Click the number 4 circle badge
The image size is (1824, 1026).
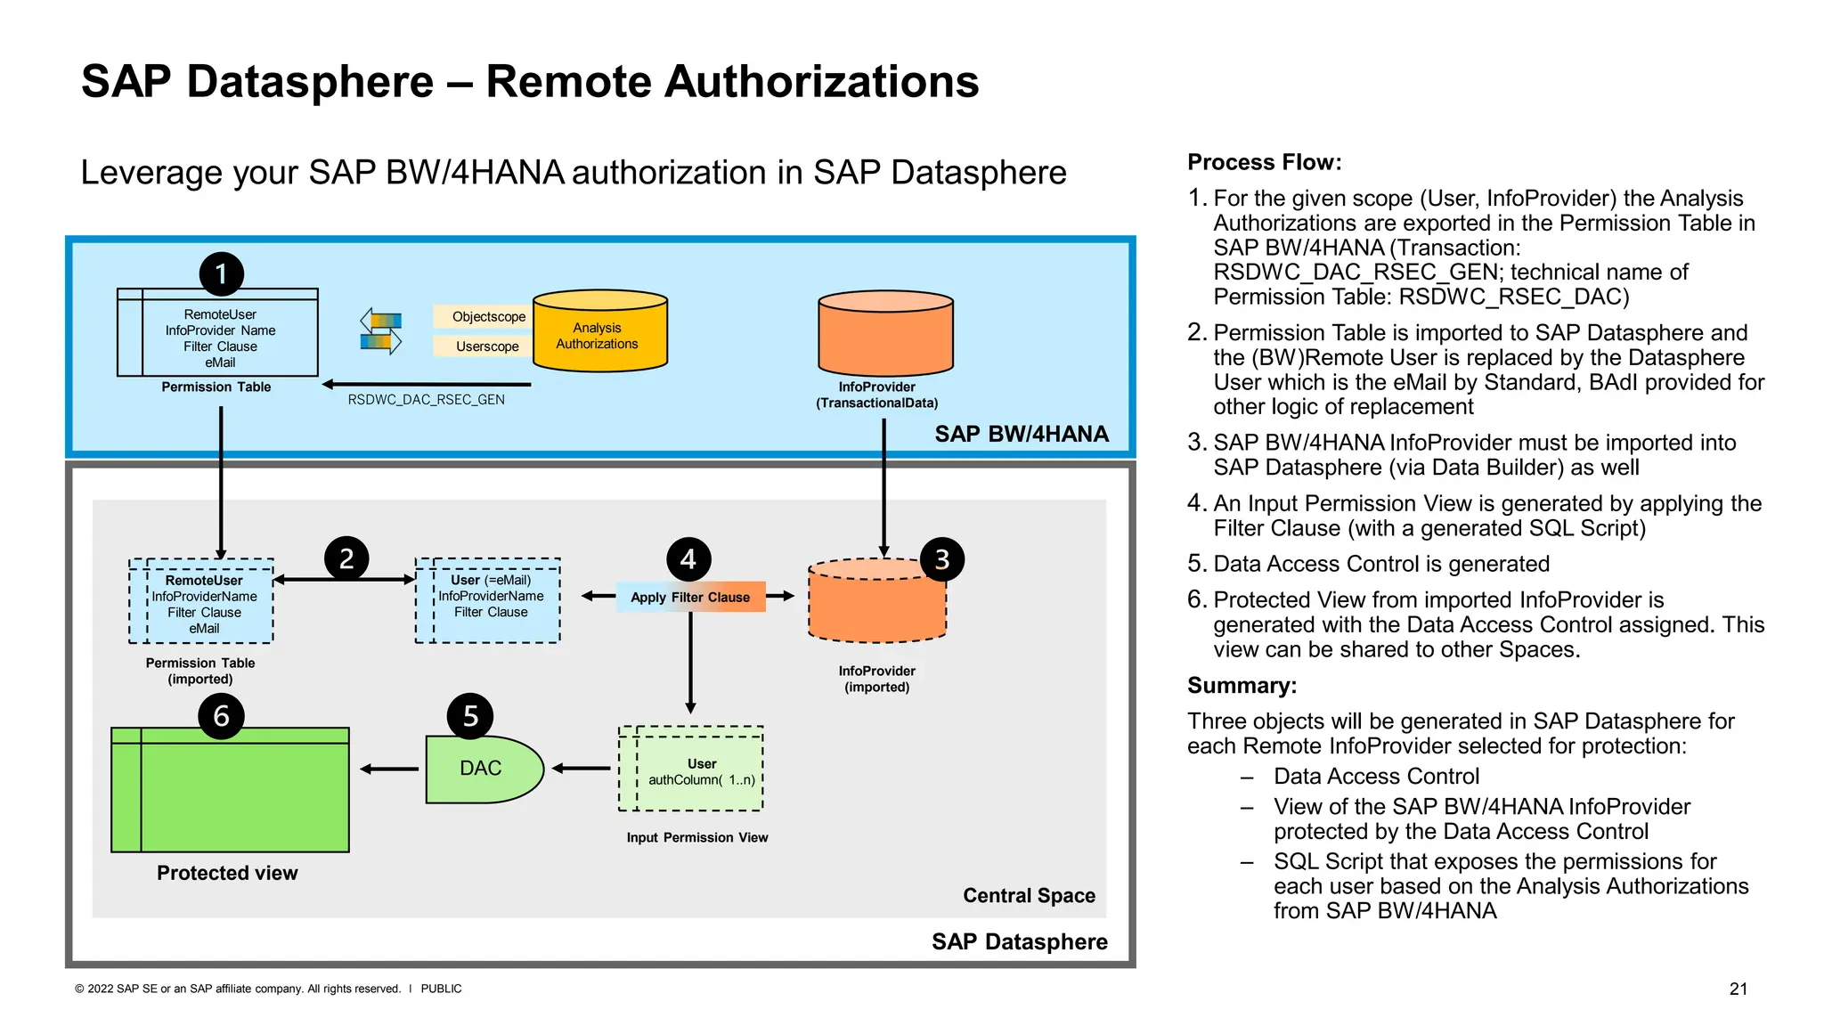[x=688, y=558]
